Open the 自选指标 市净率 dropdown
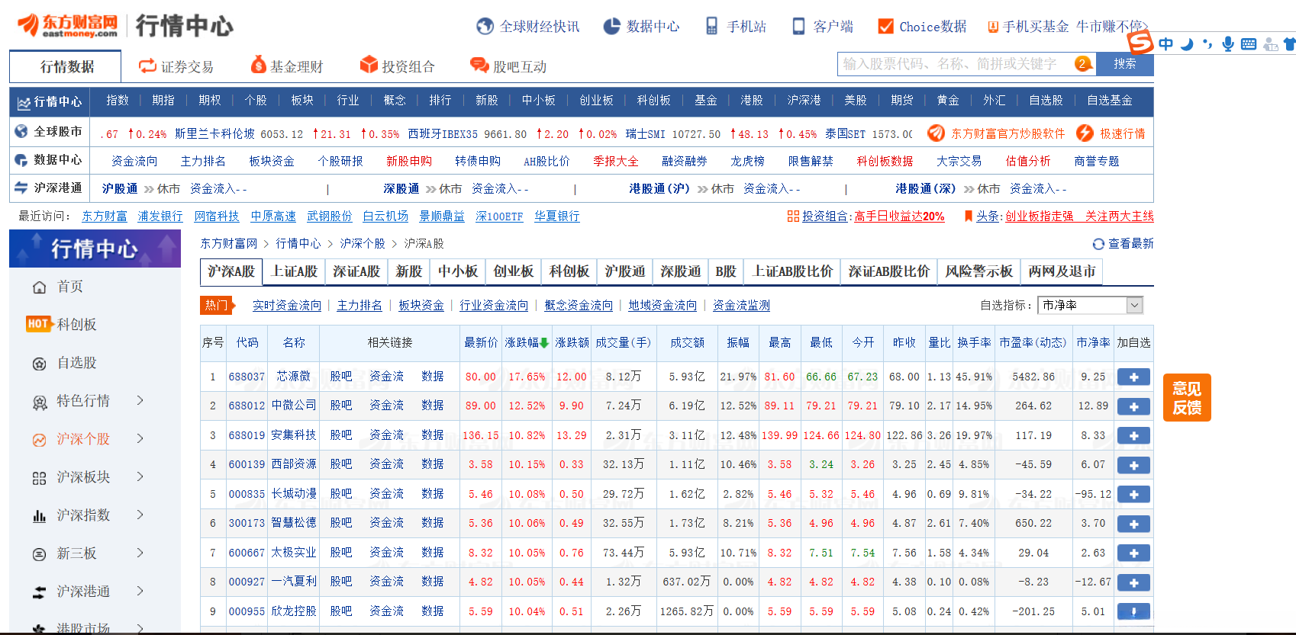The image size is (1296, 635). 1090,305
